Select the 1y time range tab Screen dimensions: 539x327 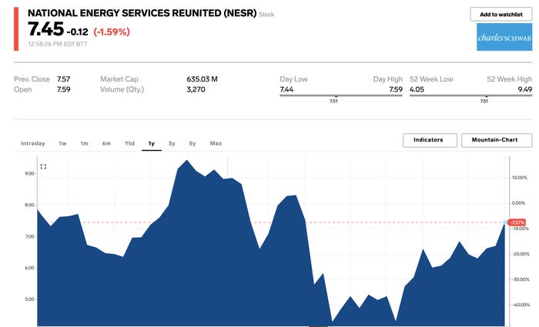(x=152, y=144)
